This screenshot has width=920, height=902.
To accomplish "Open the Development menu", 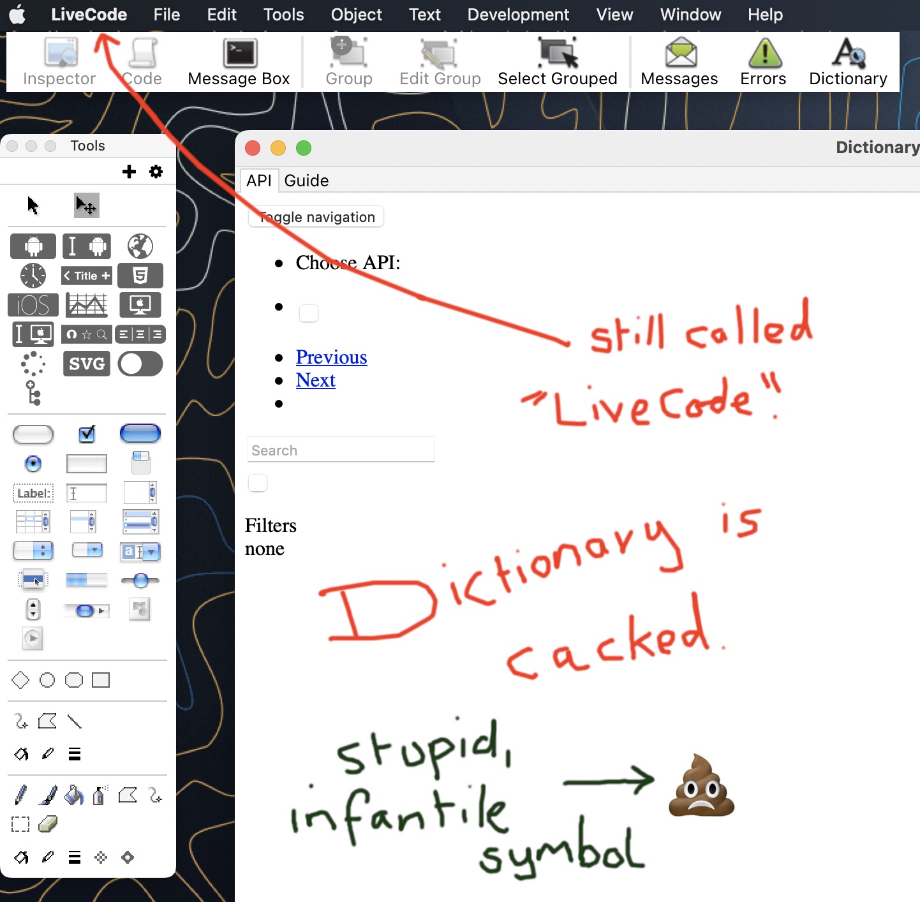I will [518, 15].
